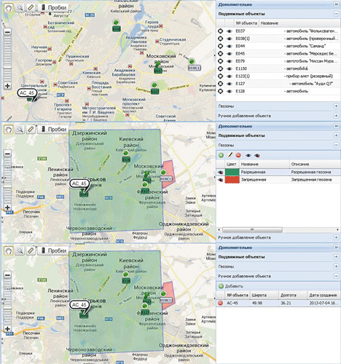Toggle visibility of device E123(1)
The image size is (341, 364).
(x=229, y=76)
